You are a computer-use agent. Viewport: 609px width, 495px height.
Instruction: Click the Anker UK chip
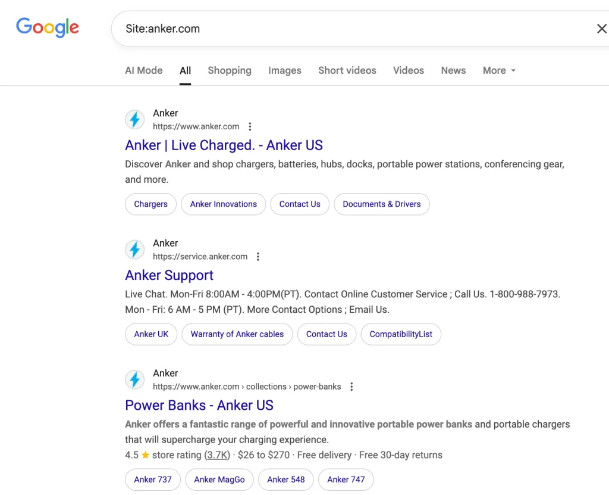point(151,334)
